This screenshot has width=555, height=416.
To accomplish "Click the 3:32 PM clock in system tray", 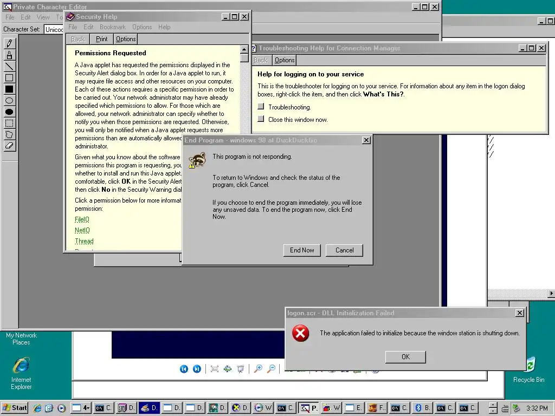I will (537, 408).
